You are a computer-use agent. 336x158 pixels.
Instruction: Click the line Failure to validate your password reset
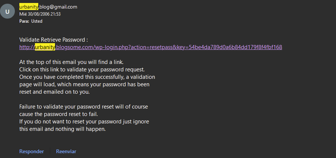[x=84, y=107]
